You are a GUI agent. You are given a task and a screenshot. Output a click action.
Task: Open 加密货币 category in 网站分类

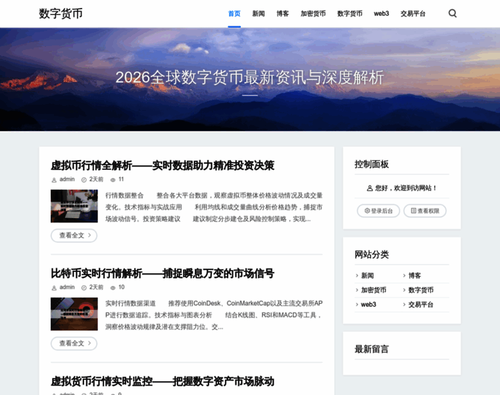(x=374, y=290)
